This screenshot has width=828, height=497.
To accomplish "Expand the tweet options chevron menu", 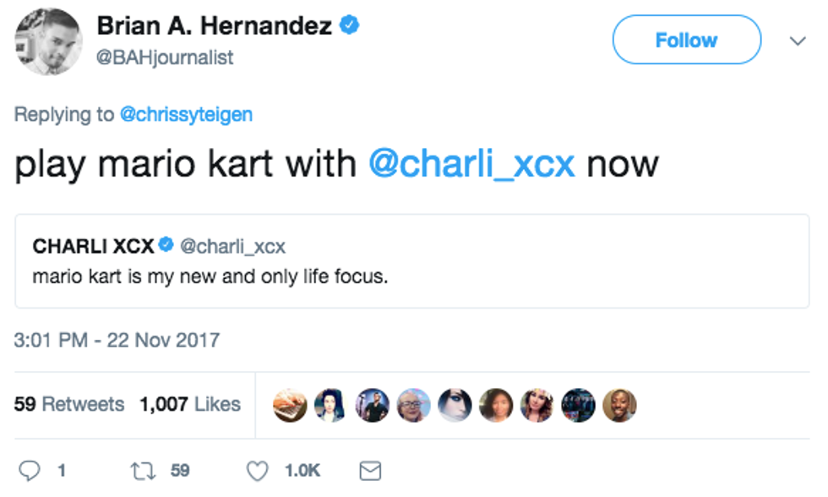I will point(797,41).
